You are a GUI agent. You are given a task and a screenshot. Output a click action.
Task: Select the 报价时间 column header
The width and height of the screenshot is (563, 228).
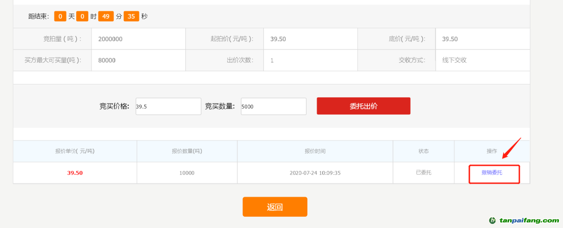315,151
